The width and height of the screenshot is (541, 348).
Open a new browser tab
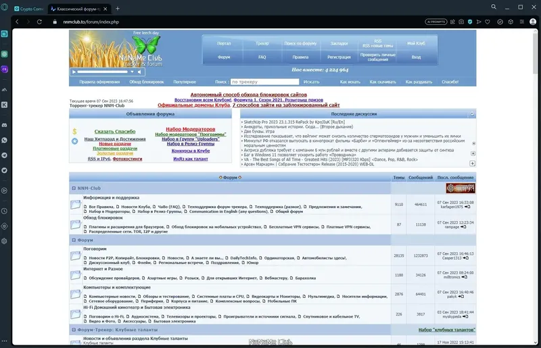click(x=118, y=9)
